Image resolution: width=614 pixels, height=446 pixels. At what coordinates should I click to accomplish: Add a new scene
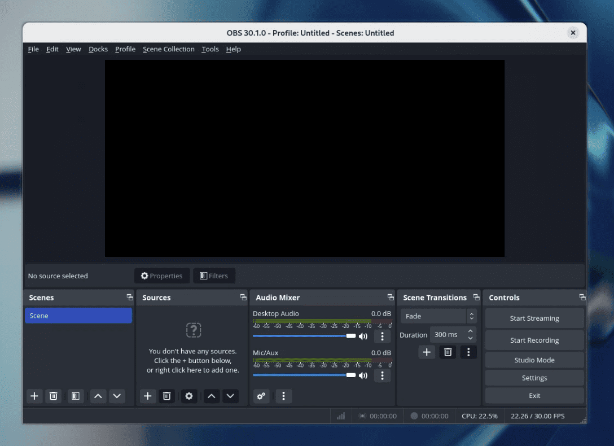[x=34, y=396]
